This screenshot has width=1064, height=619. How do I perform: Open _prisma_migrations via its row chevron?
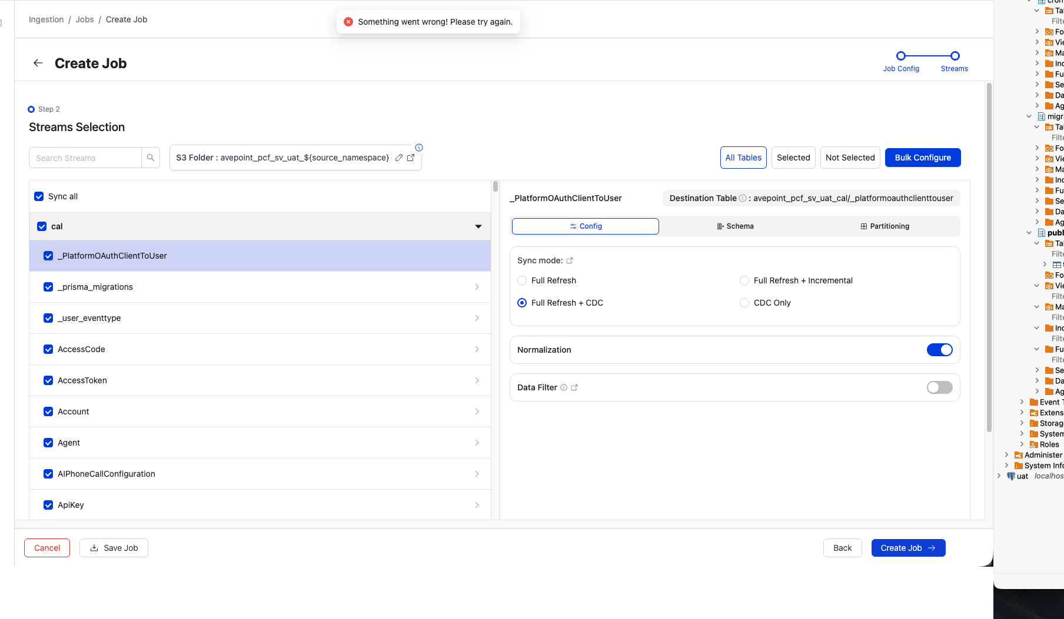pyautogui.click(x=477, y=287)
